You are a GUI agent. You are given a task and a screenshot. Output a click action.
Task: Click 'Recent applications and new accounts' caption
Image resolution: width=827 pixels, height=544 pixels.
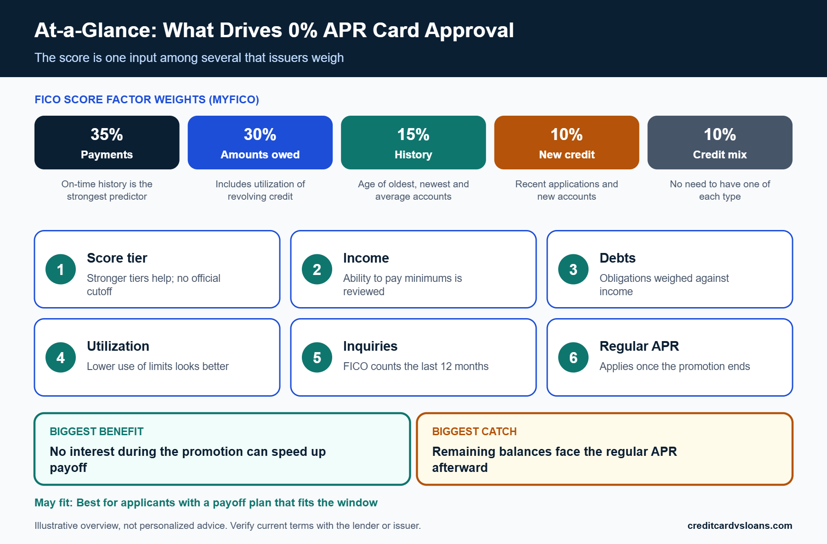click(x=566, y=190)
